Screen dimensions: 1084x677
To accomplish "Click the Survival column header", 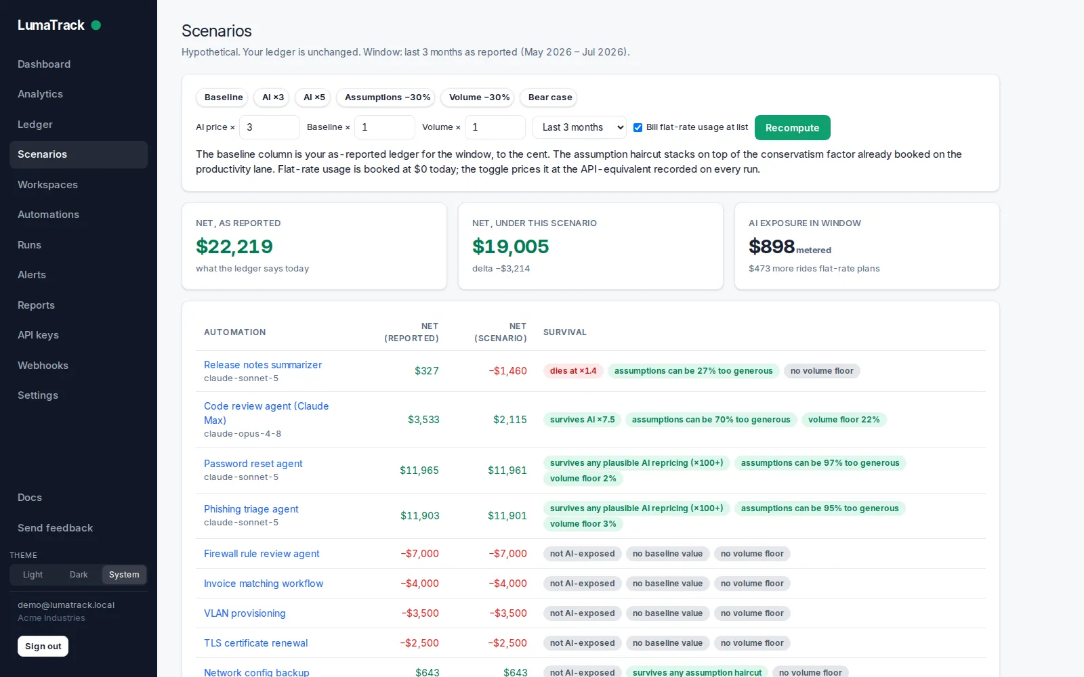I will tap(565, 332).
